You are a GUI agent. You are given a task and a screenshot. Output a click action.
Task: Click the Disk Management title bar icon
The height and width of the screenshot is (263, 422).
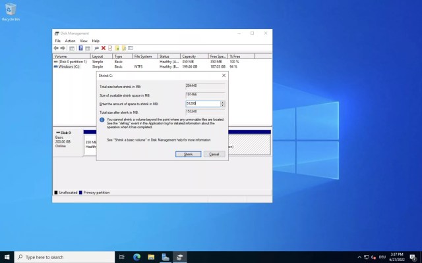point(57,34)
